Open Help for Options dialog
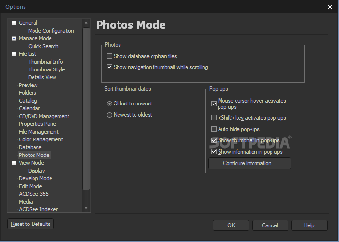This screenshot has width=339, height=242. click(309, 225)
